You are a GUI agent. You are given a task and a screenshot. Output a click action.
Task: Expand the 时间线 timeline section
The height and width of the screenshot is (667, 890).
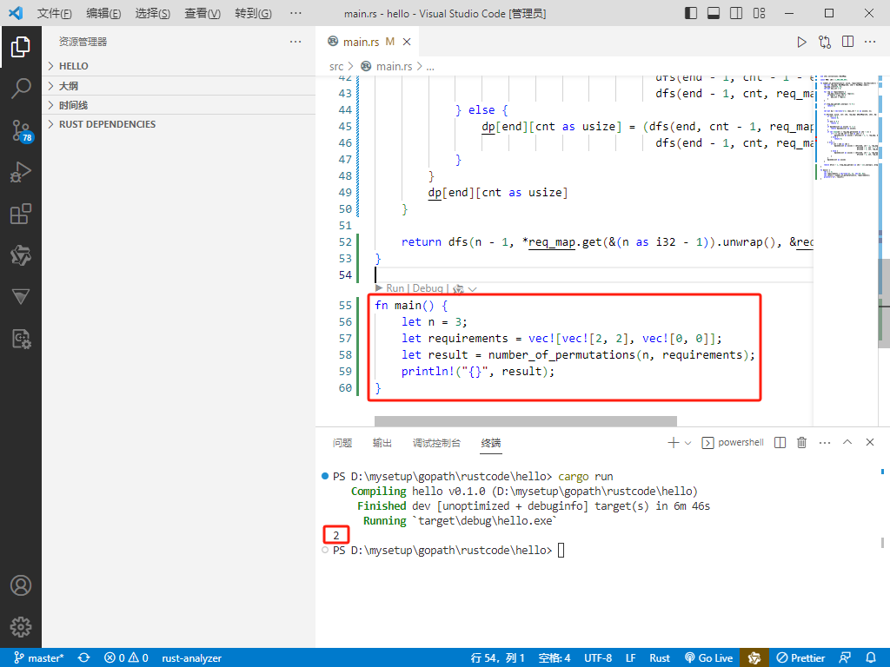tap(179, 105)
